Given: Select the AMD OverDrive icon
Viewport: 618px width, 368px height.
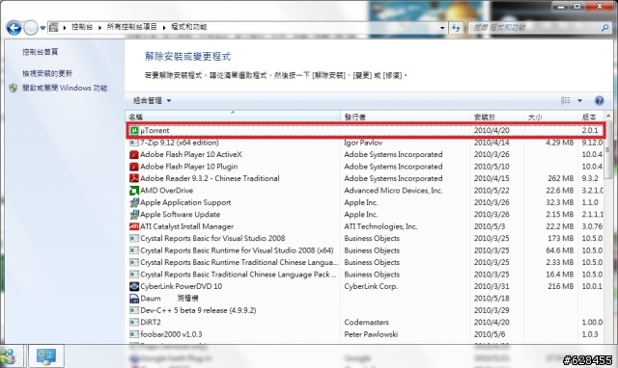Looking at the screenshot, I should coord(134,191).
